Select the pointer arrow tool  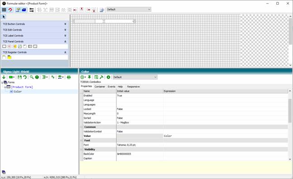[4, 17]
